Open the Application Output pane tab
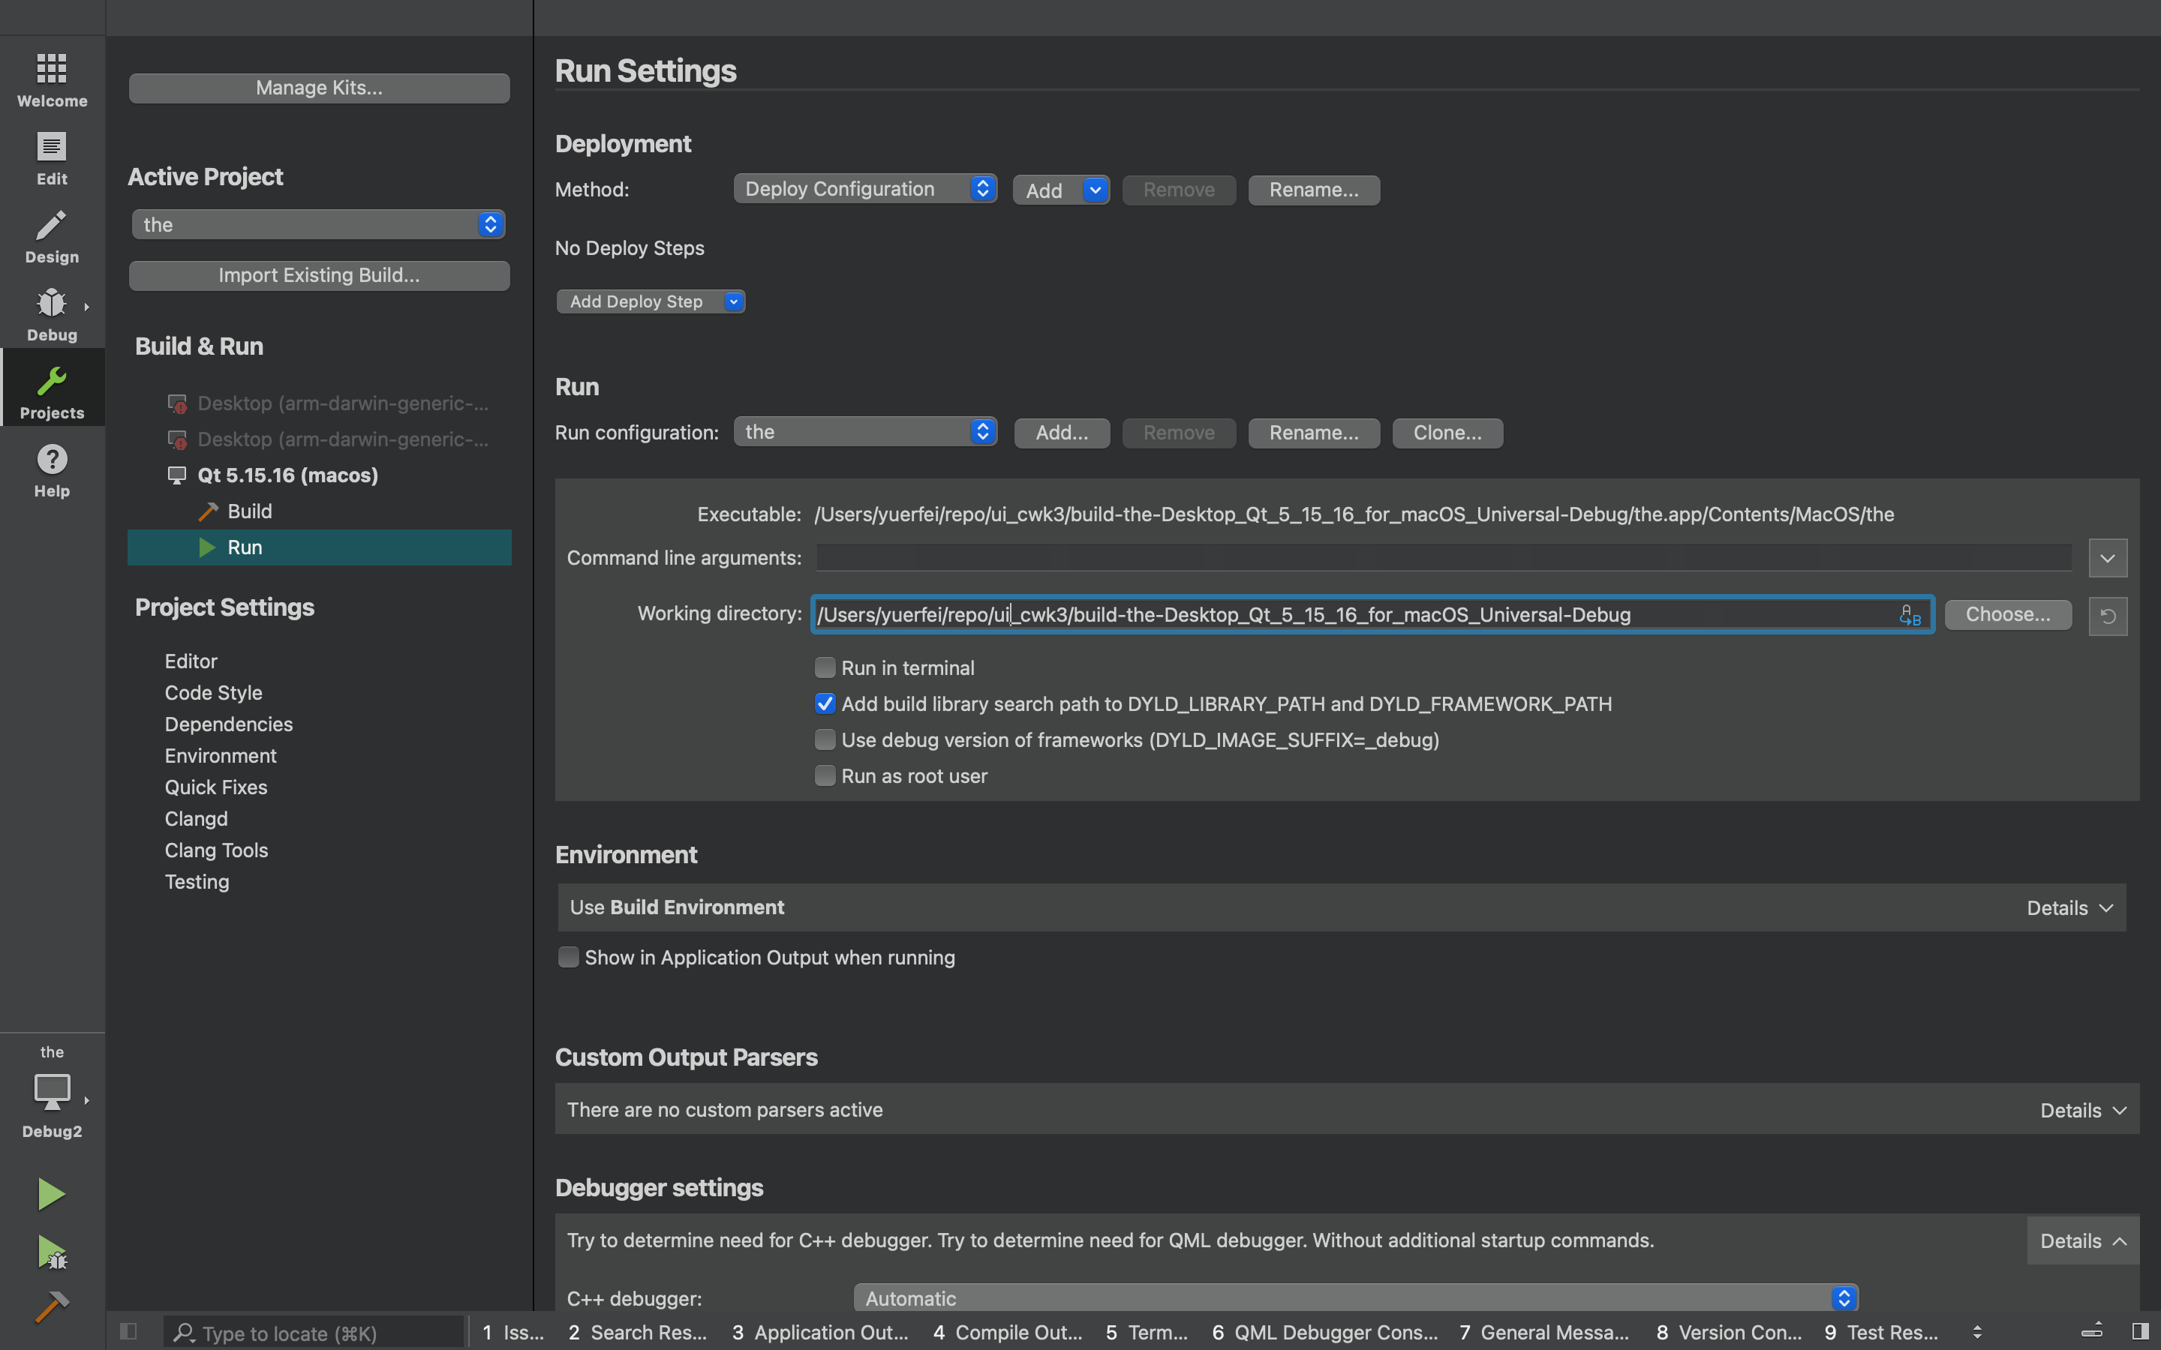Screen dimensions: 2161x1350 click(x=819, y=1332)
